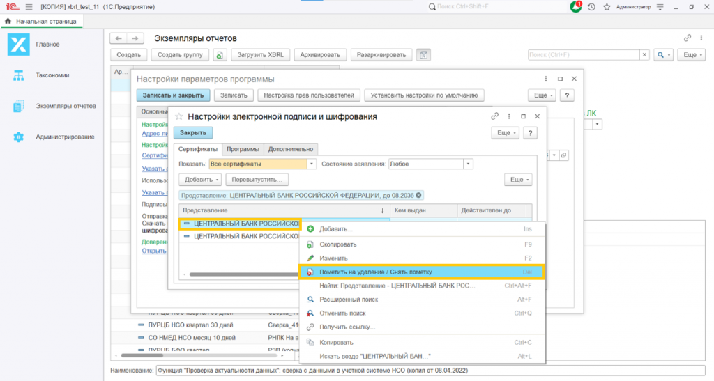Click Загрузить XBRL button
The height and width of the screenshot is (381, 714).
click(x=261, y=55)
